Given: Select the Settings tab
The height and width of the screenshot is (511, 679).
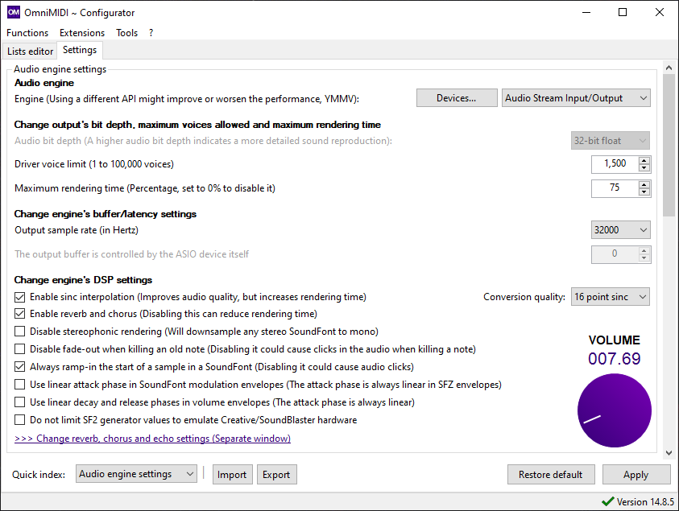Looking at the screenshot, I should tap(80, 50).
